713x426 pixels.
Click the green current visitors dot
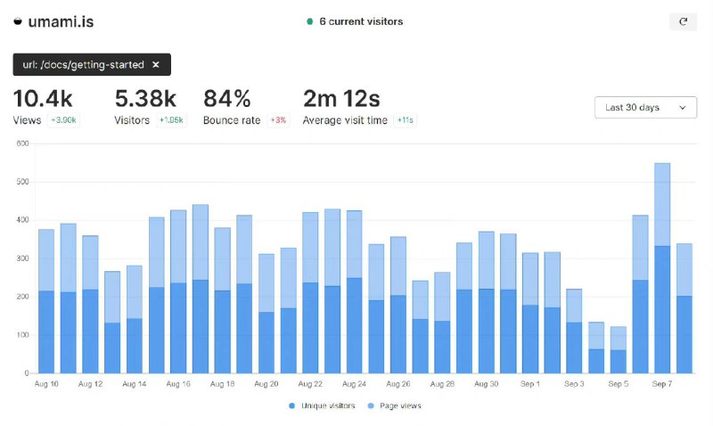[309, 21]
